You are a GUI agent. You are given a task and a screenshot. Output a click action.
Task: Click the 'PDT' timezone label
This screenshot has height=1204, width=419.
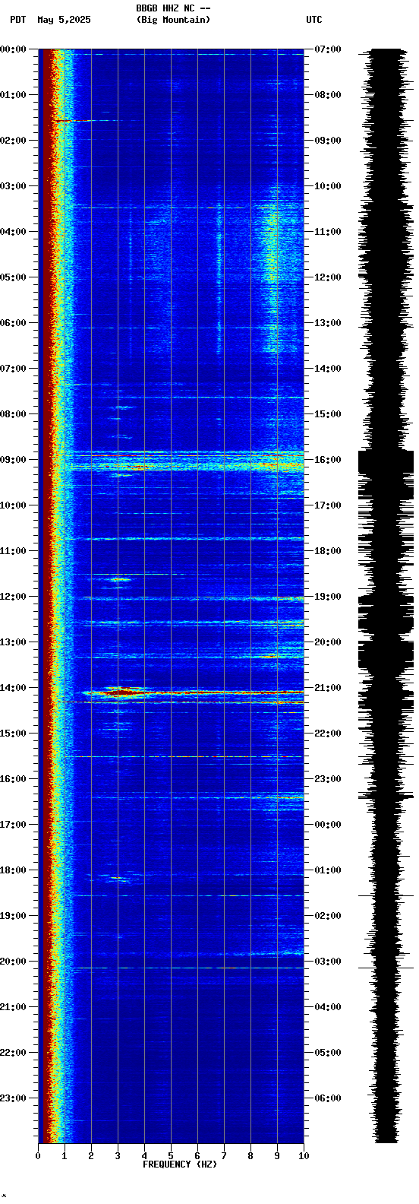tap(17, 20)
